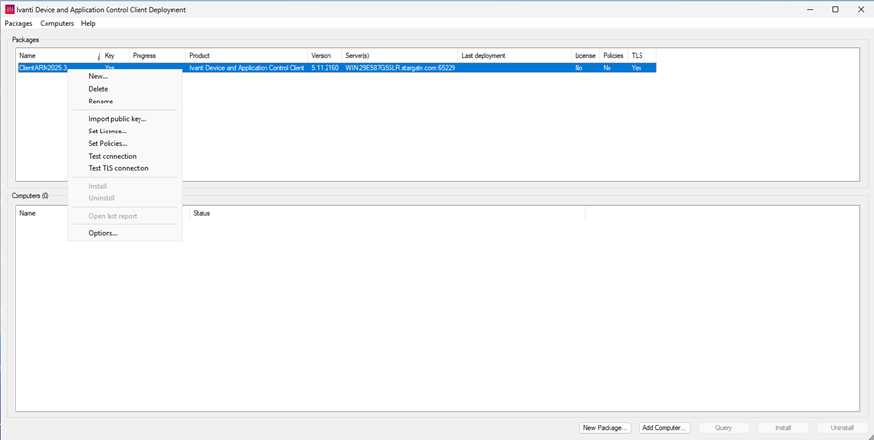Minimize the Client Deployment window
Screen dimensions: 874x440
[x=809, y=9]
